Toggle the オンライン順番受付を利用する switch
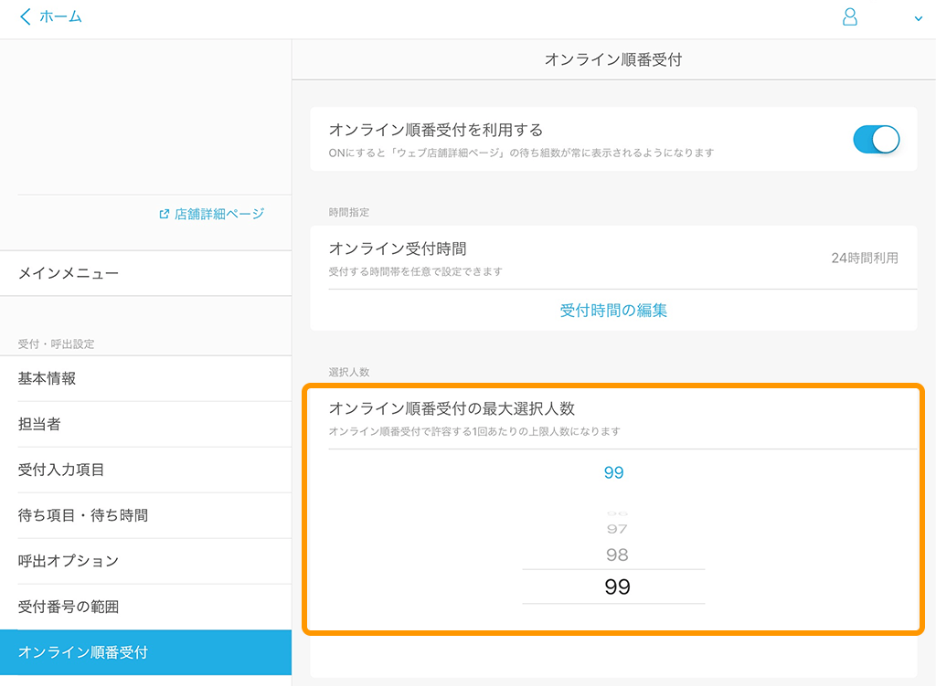 pyautogui.click(x=876, y=140)
